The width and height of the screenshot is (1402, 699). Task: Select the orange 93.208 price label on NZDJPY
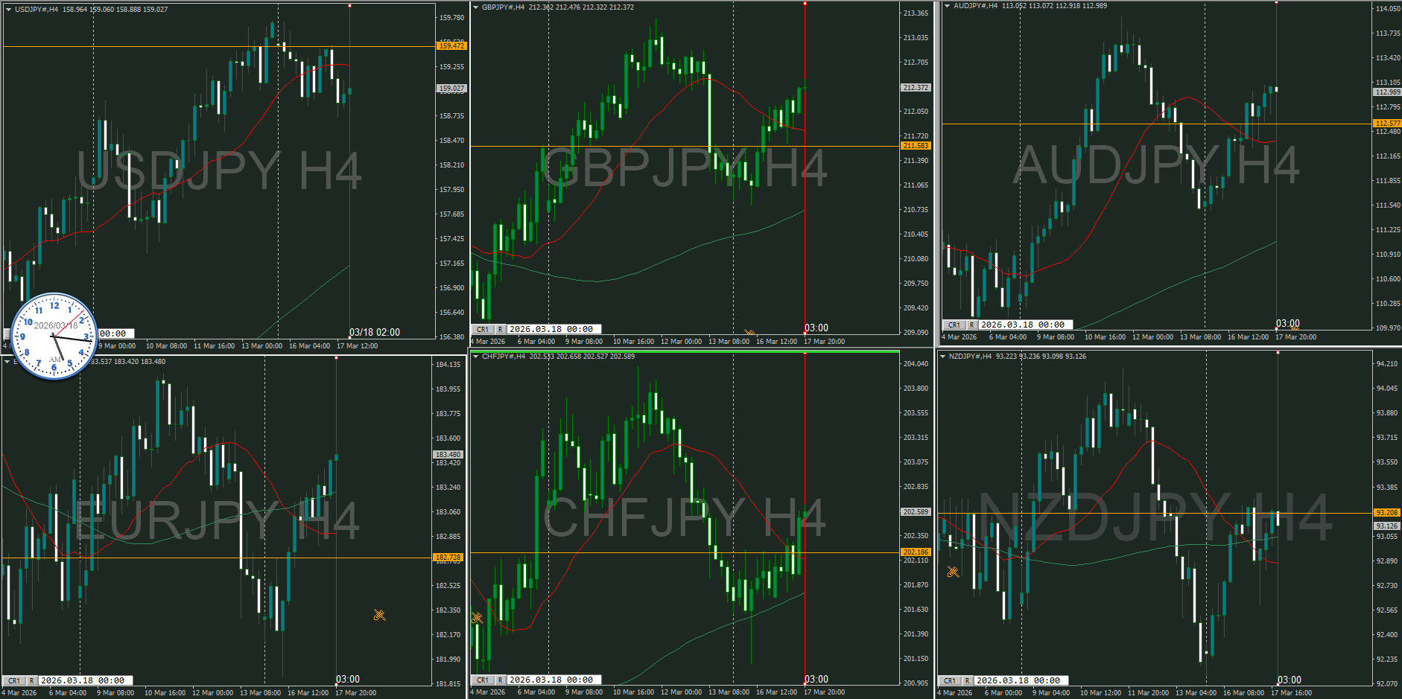click(1386, 513)
